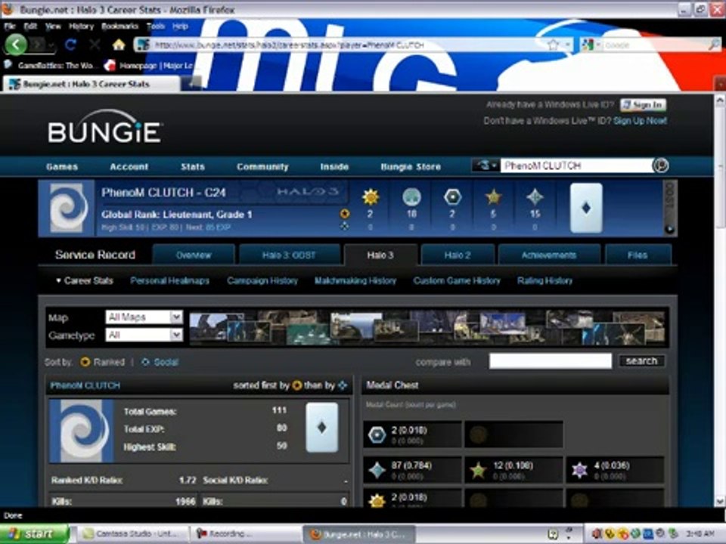Sort stats by Social
Screen dimensions: 726x544
coord(160,362)
